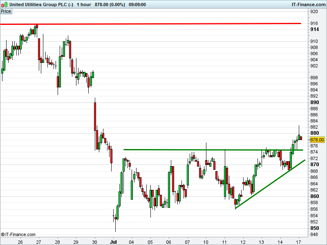Click the 07 date label on time axis
327x245 pixels.
187,242
